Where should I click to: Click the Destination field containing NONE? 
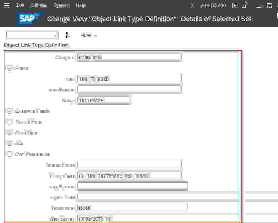pos(133,208)
